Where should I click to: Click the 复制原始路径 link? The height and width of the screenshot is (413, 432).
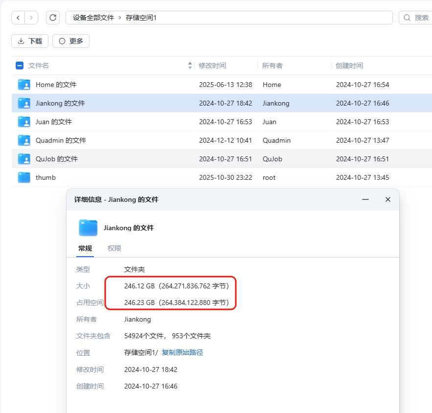click(182, 352)
